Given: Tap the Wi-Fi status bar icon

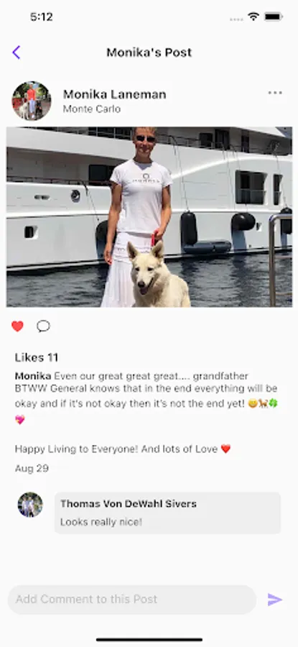Looking at the screenshot, I should pos(253,17).
